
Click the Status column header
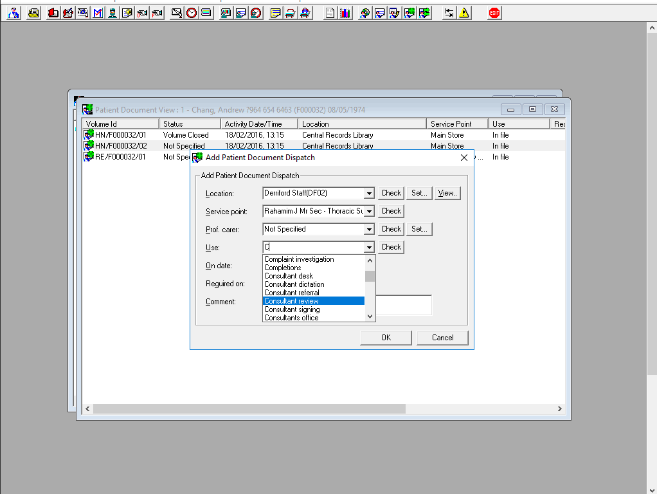(190, 123)
